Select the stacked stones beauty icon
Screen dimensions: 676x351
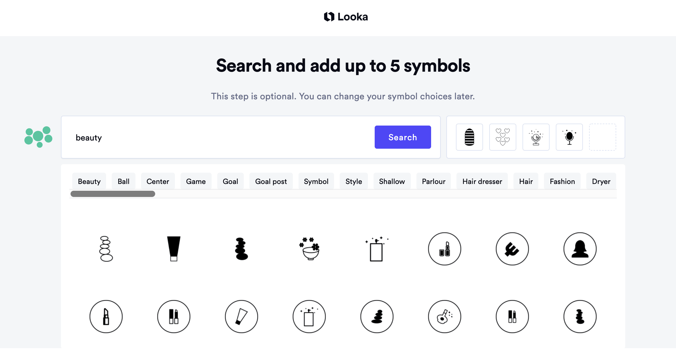[106, 248]
